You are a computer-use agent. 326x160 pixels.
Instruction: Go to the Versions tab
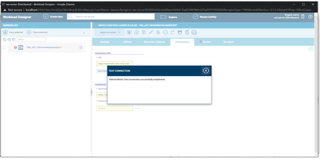228,42
